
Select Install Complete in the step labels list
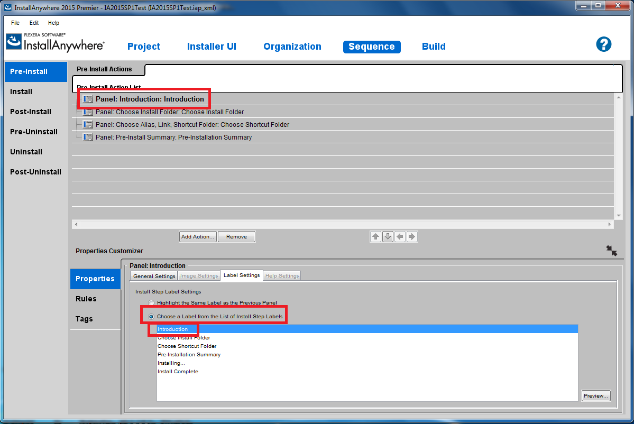(367, 372)
